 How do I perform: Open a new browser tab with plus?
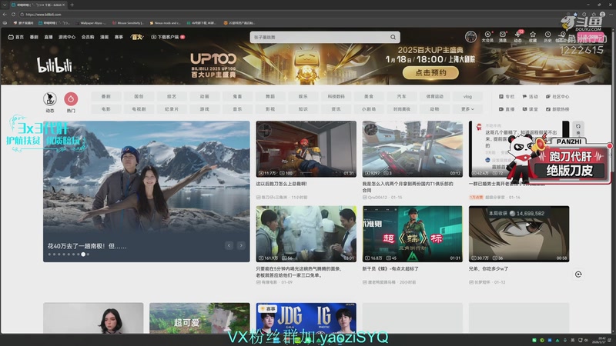coord(72,5)
